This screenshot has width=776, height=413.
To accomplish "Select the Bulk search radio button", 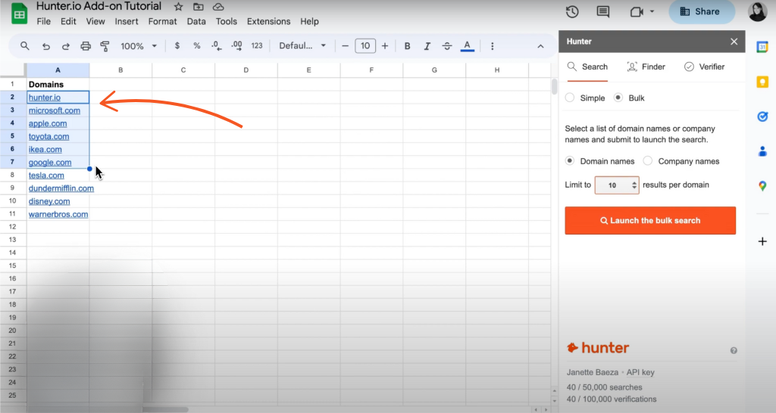I will (618, 98).
